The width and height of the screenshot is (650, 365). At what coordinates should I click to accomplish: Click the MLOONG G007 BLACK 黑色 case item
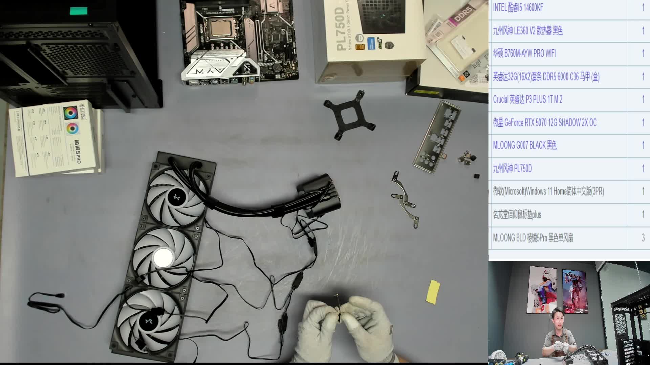pyautogui.click(x=524, y=145)
